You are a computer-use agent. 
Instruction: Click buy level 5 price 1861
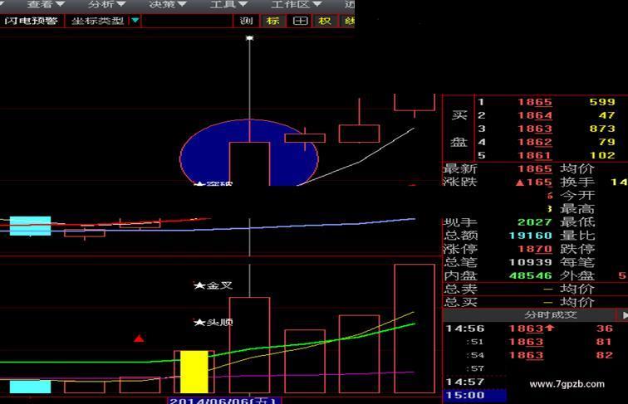[x=535, y=155]
